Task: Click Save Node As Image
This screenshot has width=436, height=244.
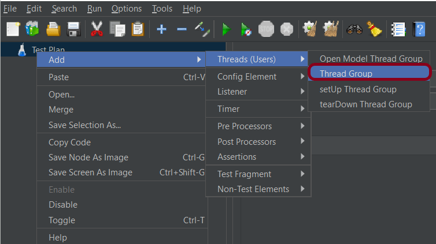Action: (x=88, y=157)
